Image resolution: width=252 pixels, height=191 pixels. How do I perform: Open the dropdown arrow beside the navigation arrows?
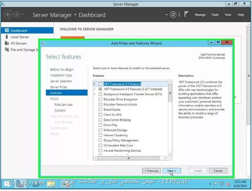(x=22, y=15)
